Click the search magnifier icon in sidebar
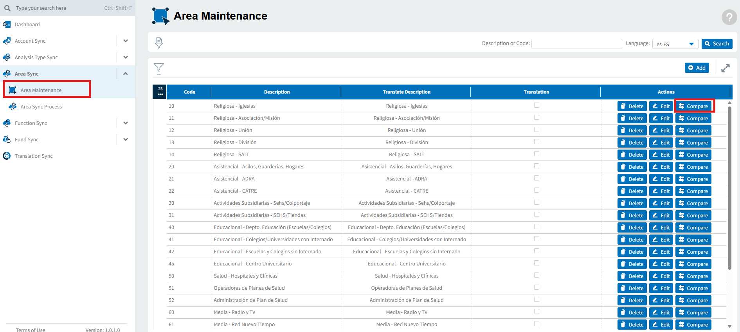Viewport: 740px width, 332px height. (x=7, y=8)
